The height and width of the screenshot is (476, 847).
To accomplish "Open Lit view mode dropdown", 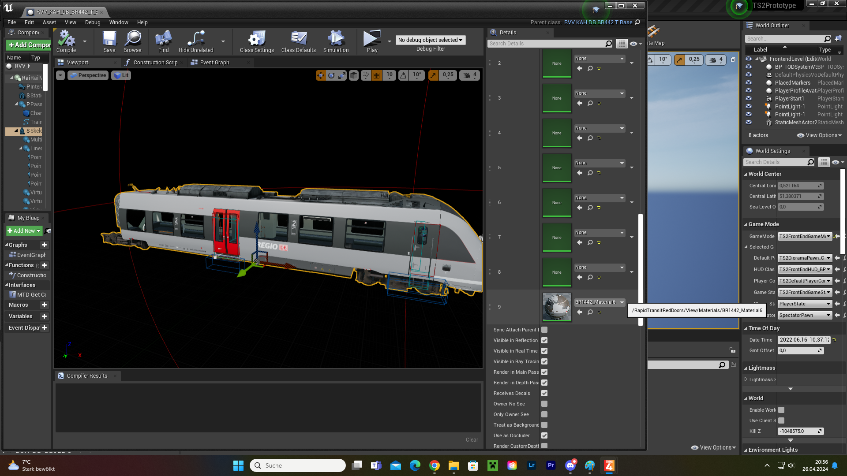I will (x=121, y=75).
